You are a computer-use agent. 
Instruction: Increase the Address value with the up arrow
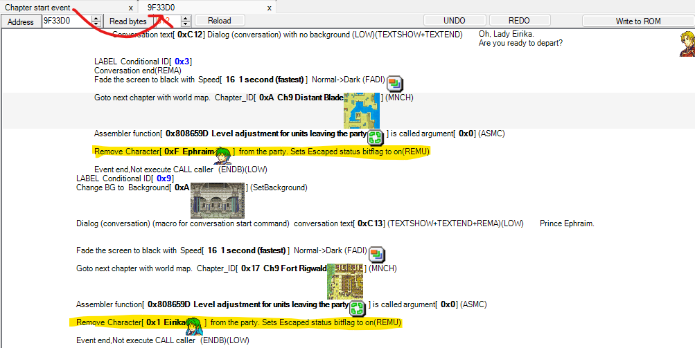pyautogui.click(x=97, y=18)
